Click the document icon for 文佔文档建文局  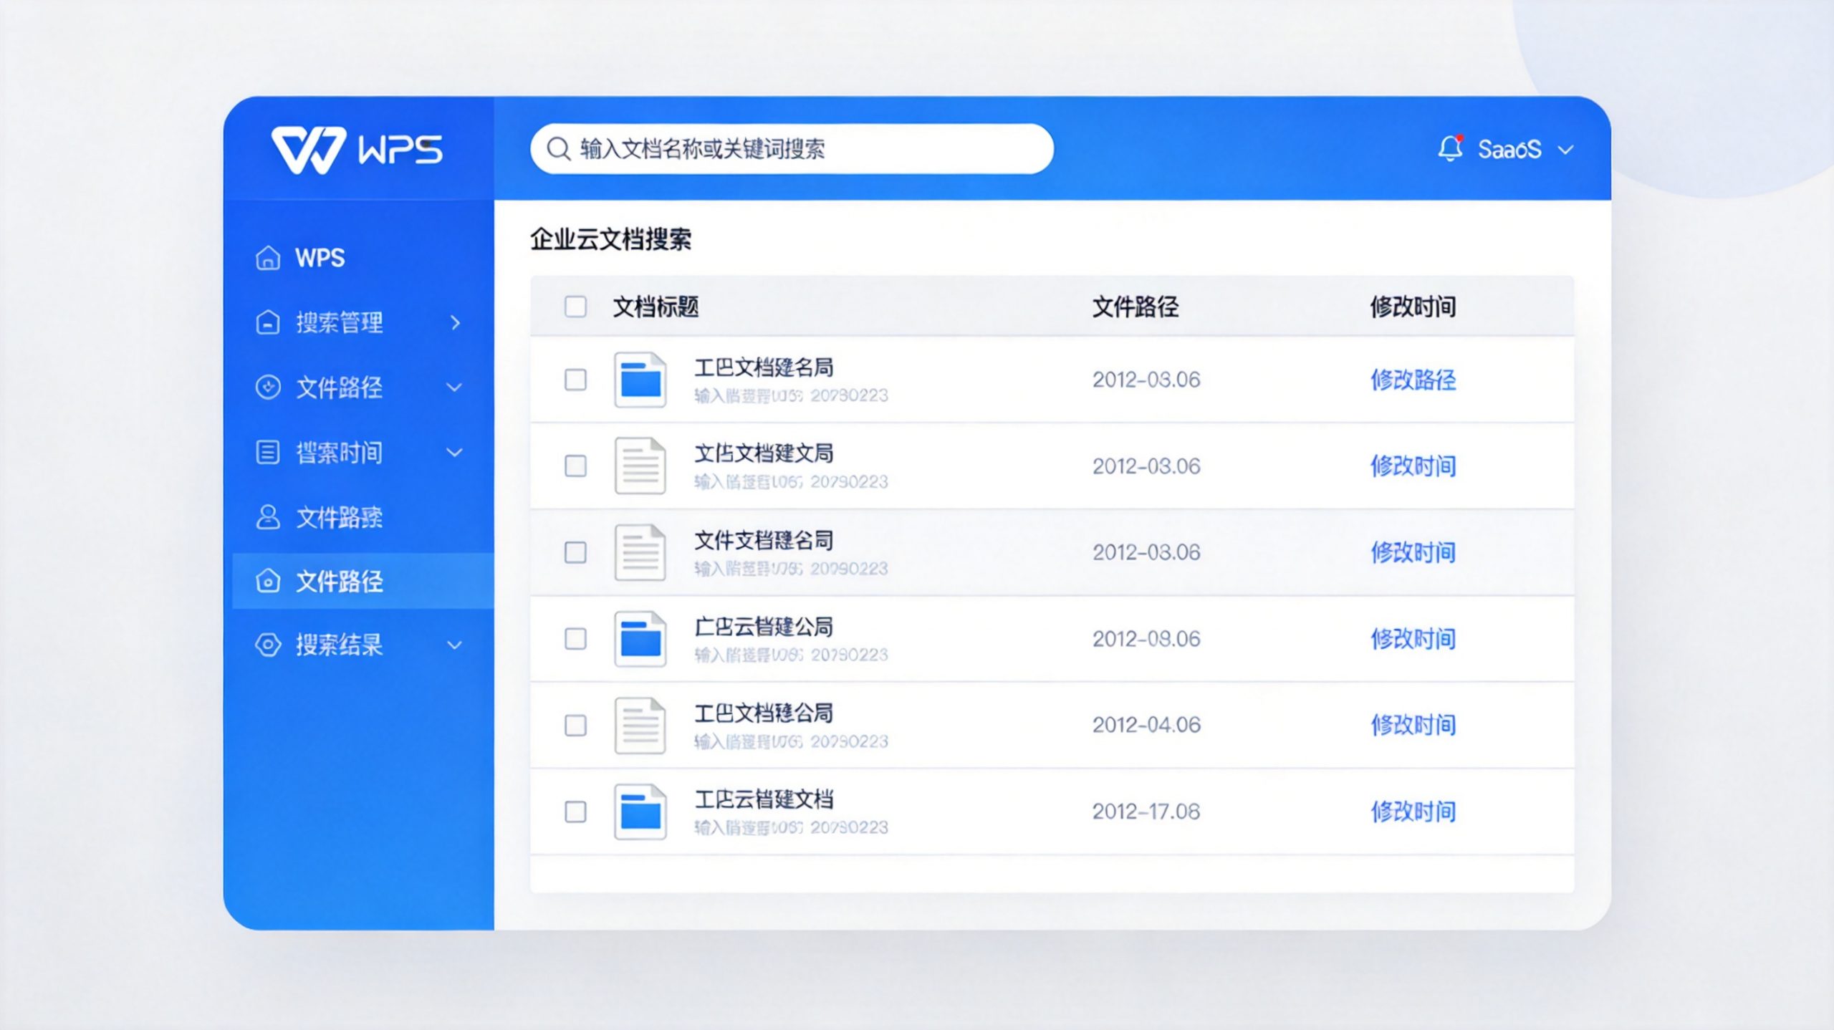click(640, 466)
